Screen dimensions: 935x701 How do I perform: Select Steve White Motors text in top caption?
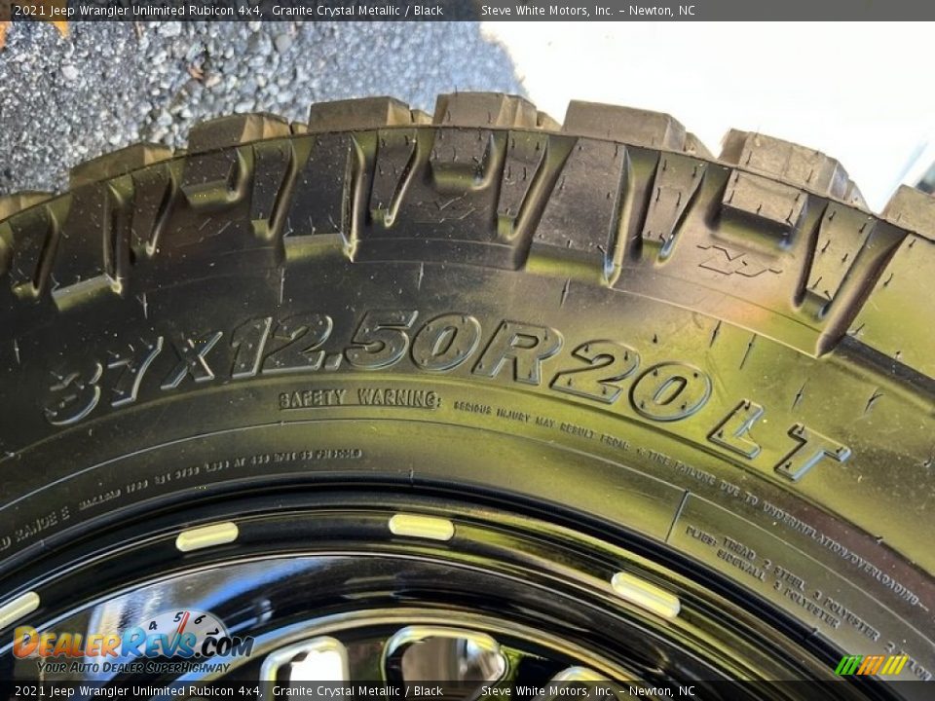[588, 10]
